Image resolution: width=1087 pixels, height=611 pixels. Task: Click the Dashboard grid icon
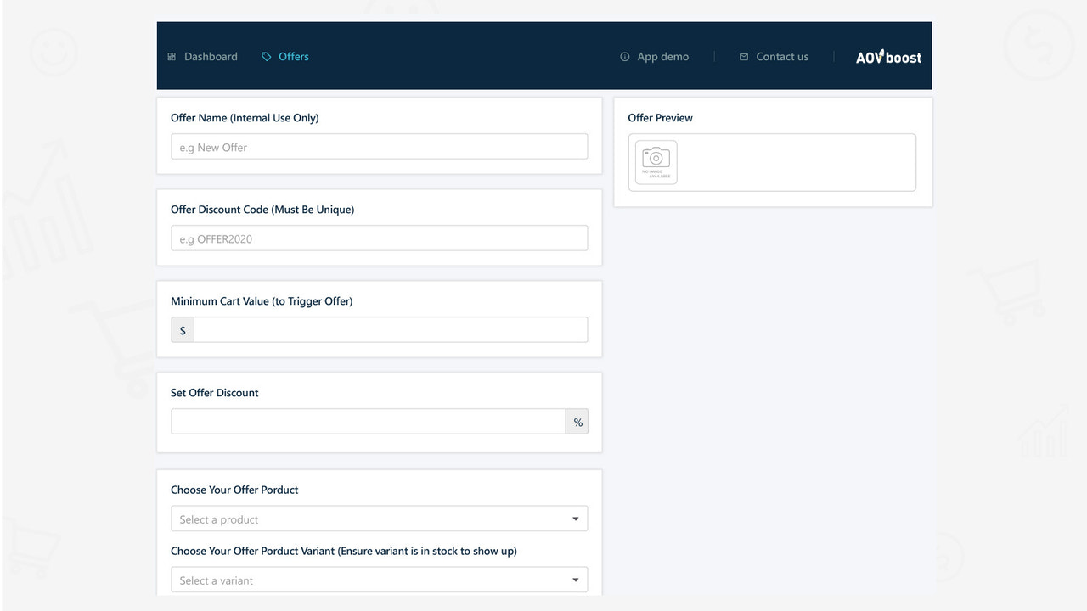pos(172,56)
